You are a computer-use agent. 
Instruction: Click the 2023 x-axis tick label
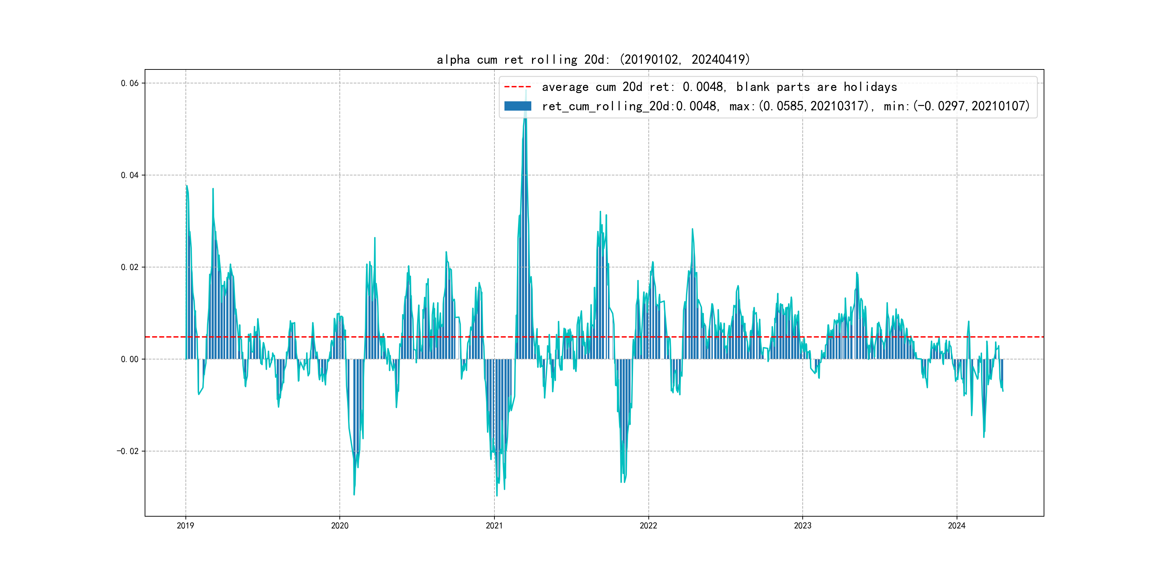pyautogui.click(x=802, y=526)
